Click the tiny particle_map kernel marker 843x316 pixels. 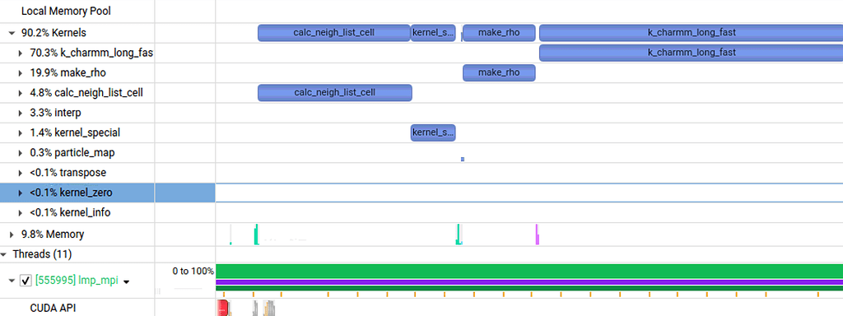point(463,159)
